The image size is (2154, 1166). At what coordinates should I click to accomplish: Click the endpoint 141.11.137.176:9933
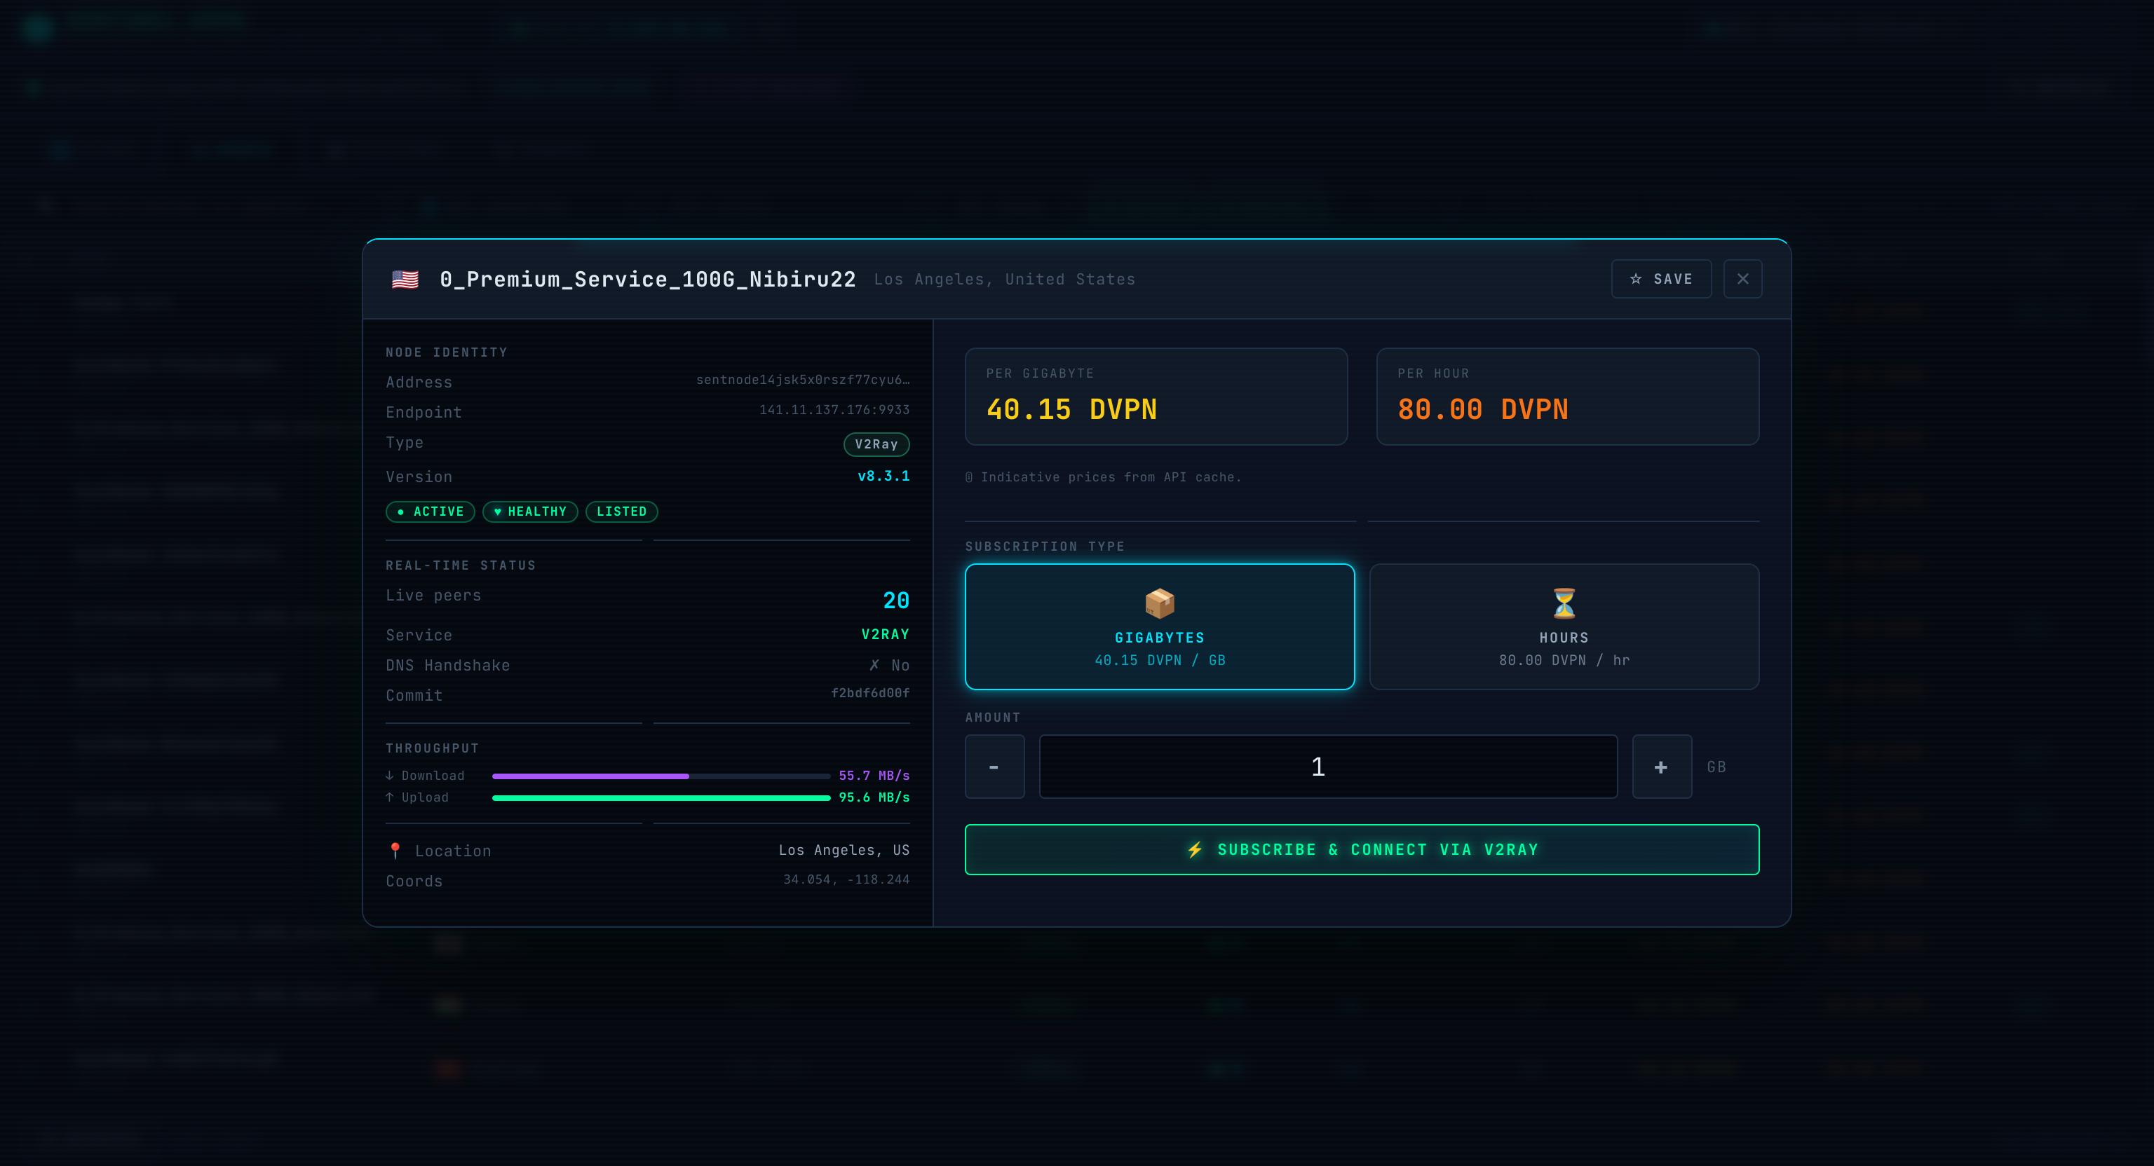[834, 411]
